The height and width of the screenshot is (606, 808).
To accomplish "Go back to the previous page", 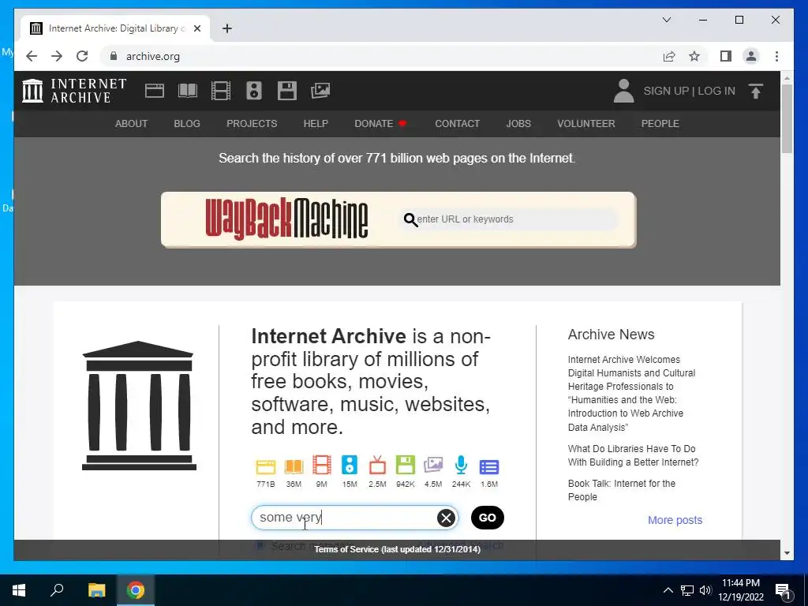I will pyautogui.click(x=32, y=56).
